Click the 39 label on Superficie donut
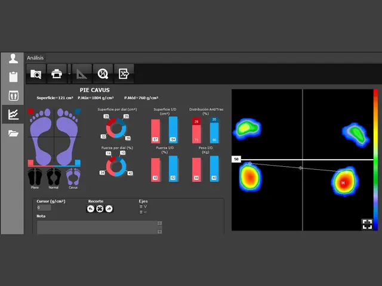The image size is (382, 286). pyautogui.click(x=128, y=138)
